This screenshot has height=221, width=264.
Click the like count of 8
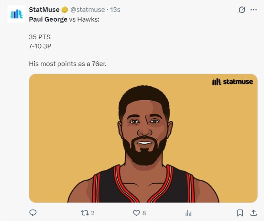pyautogui.click(x=144, y=213)
